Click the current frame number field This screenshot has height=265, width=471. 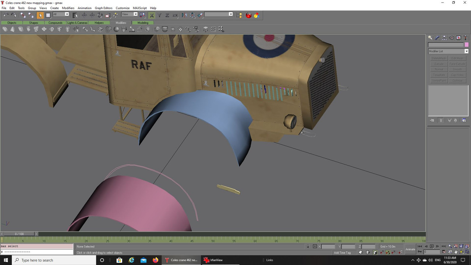point(432,252)
